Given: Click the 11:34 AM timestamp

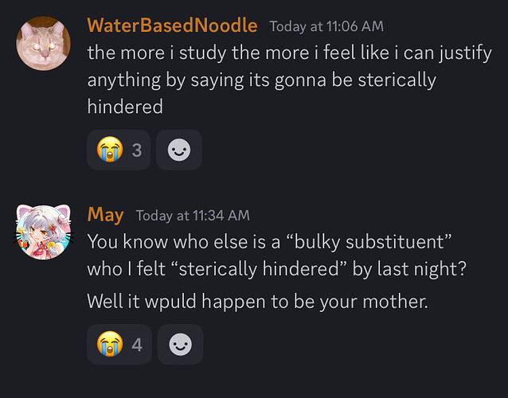Looking at the screenshot, I should [x=193, y=216].
